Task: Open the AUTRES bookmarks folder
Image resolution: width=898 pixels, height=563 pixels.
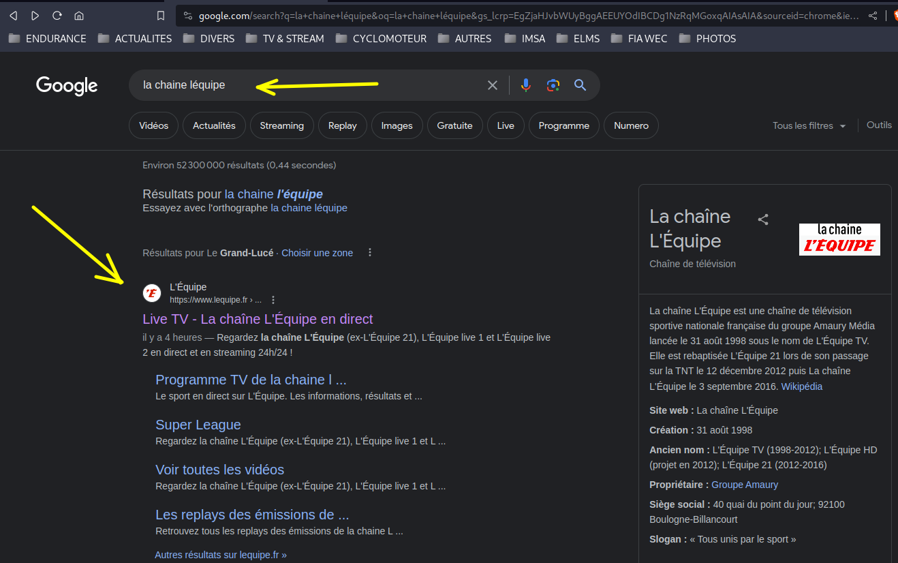Action: pos(465,39)
